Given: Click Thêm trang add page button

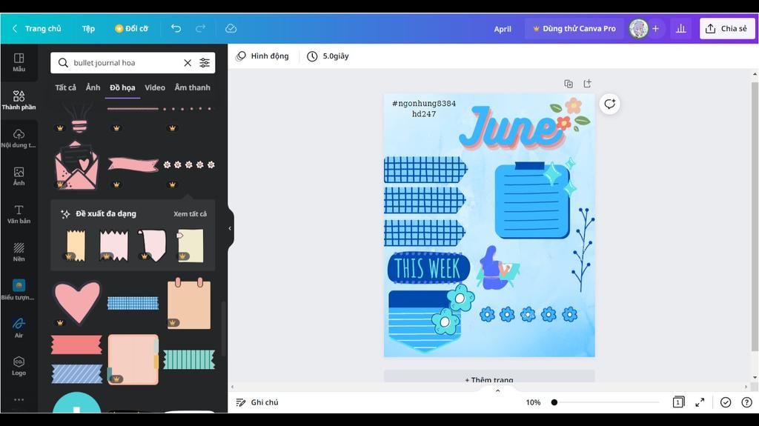Looking at the screenshot, I should pyautogui.click(x=489, y=377).
